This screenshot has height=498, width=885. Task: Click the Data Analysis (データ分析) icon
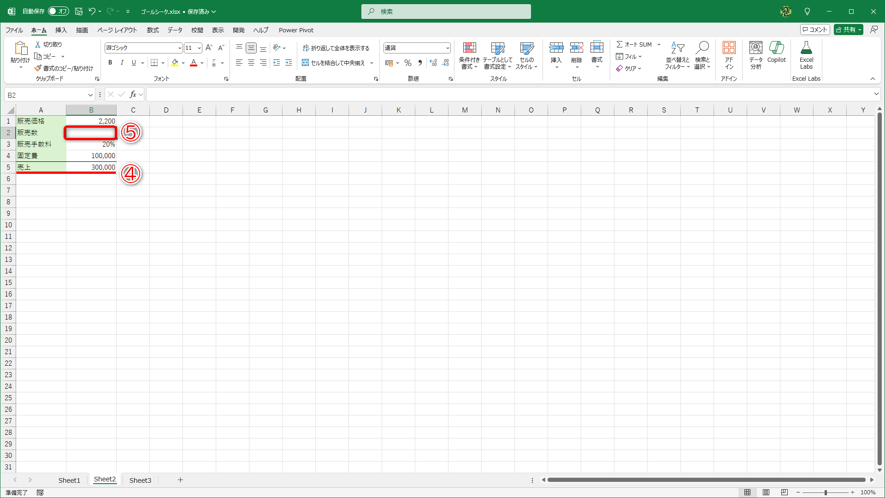pyautogui.click(x=755, y=51)
